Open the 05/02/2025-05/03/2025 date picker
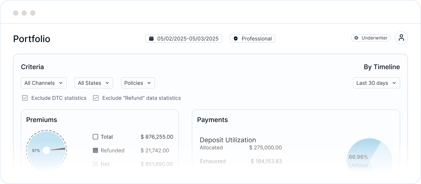The height and width of the screenshot is (184, 421). point(184,38)
